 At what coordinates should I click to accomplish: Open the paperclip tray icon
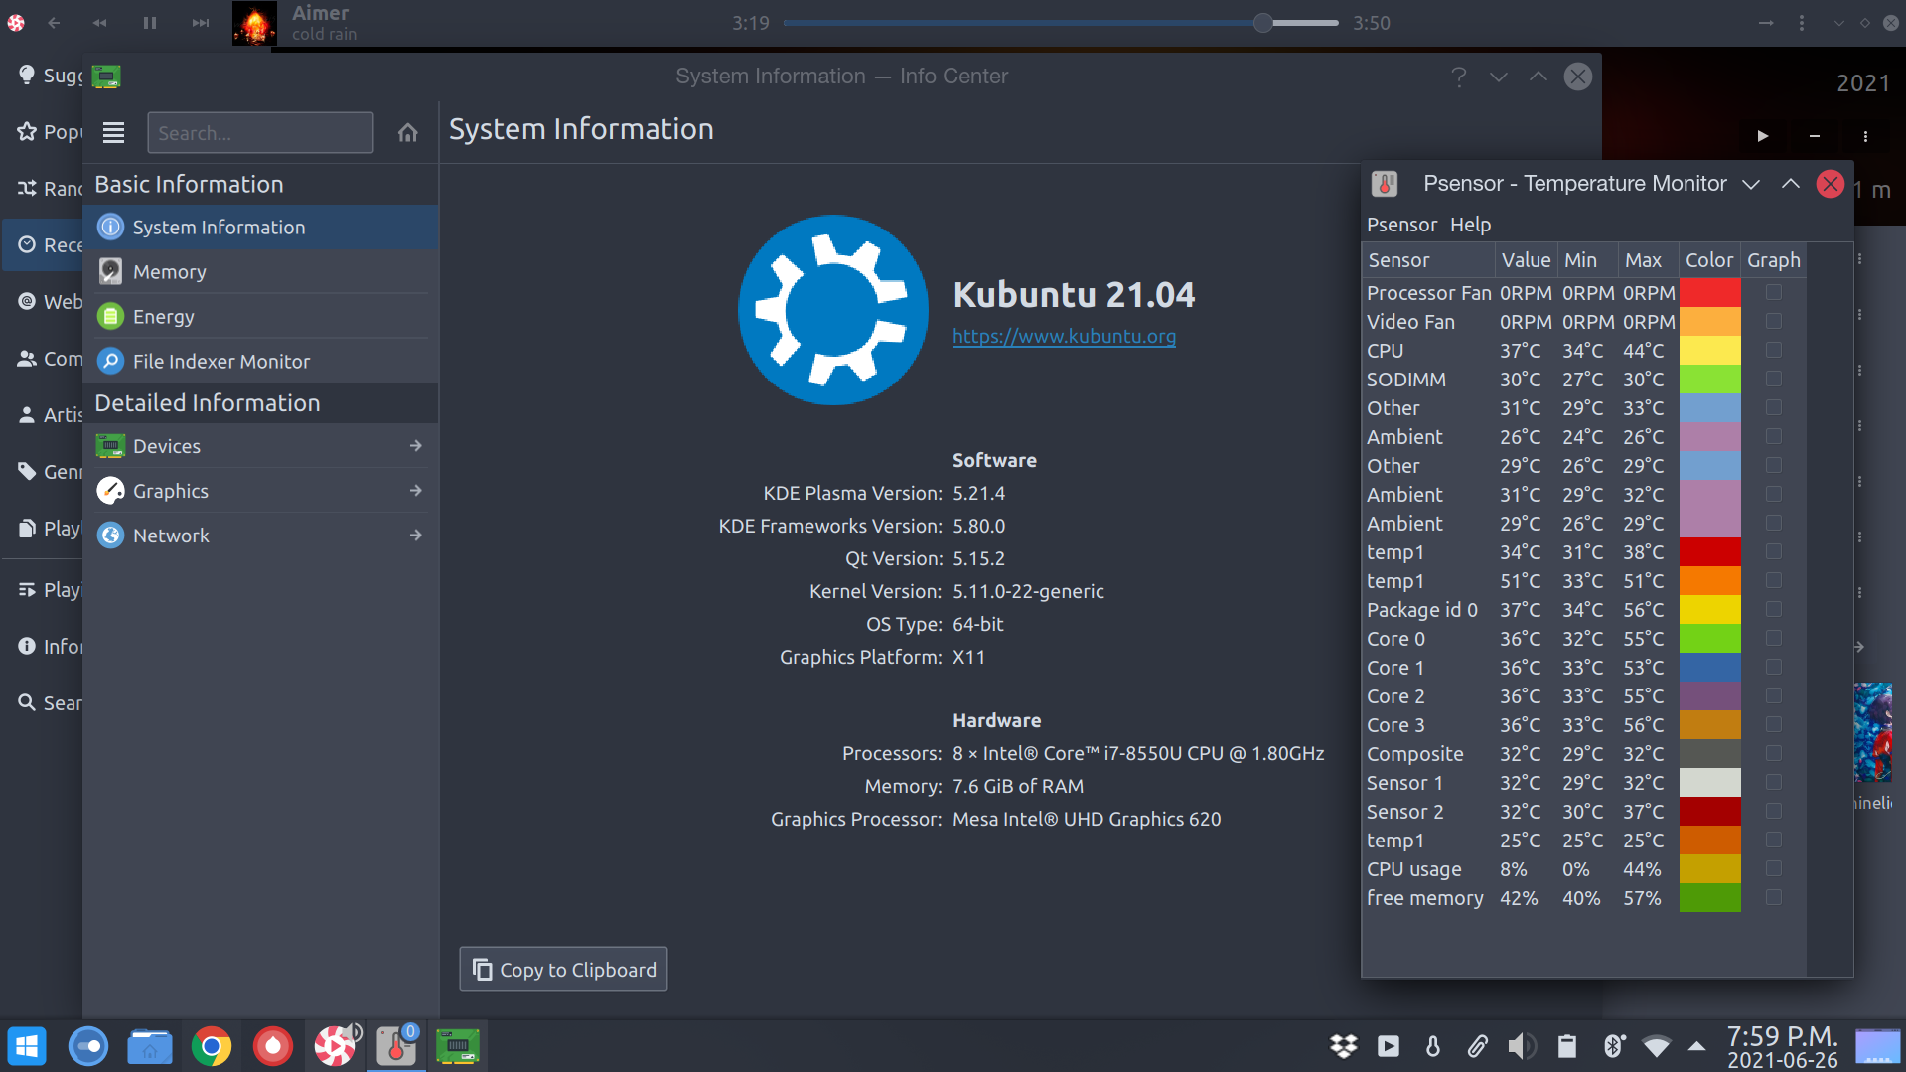point(1477,1046)
